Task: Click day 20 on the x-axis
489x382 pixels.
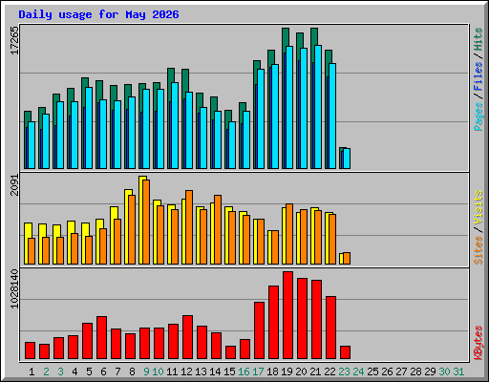Action: click(301, 371)
